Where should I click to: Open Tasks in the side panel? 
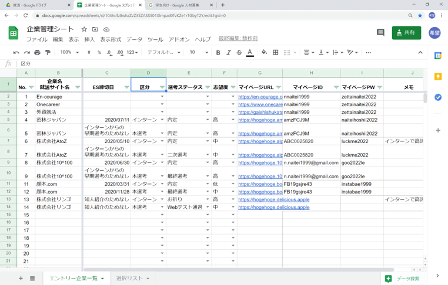[x=438, y=97]
